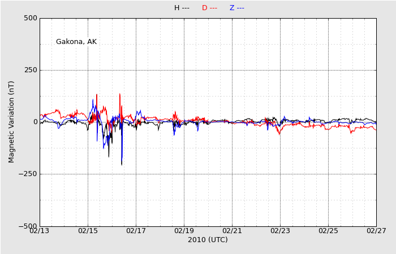
Task: Click the blue Z legend entry
Action: (236, 8)
